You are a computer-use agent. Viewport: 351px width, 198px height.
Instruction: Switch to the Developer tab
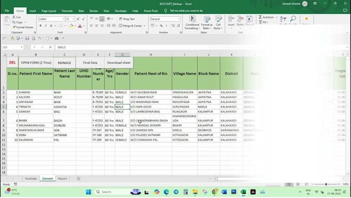tap(121, 11)
